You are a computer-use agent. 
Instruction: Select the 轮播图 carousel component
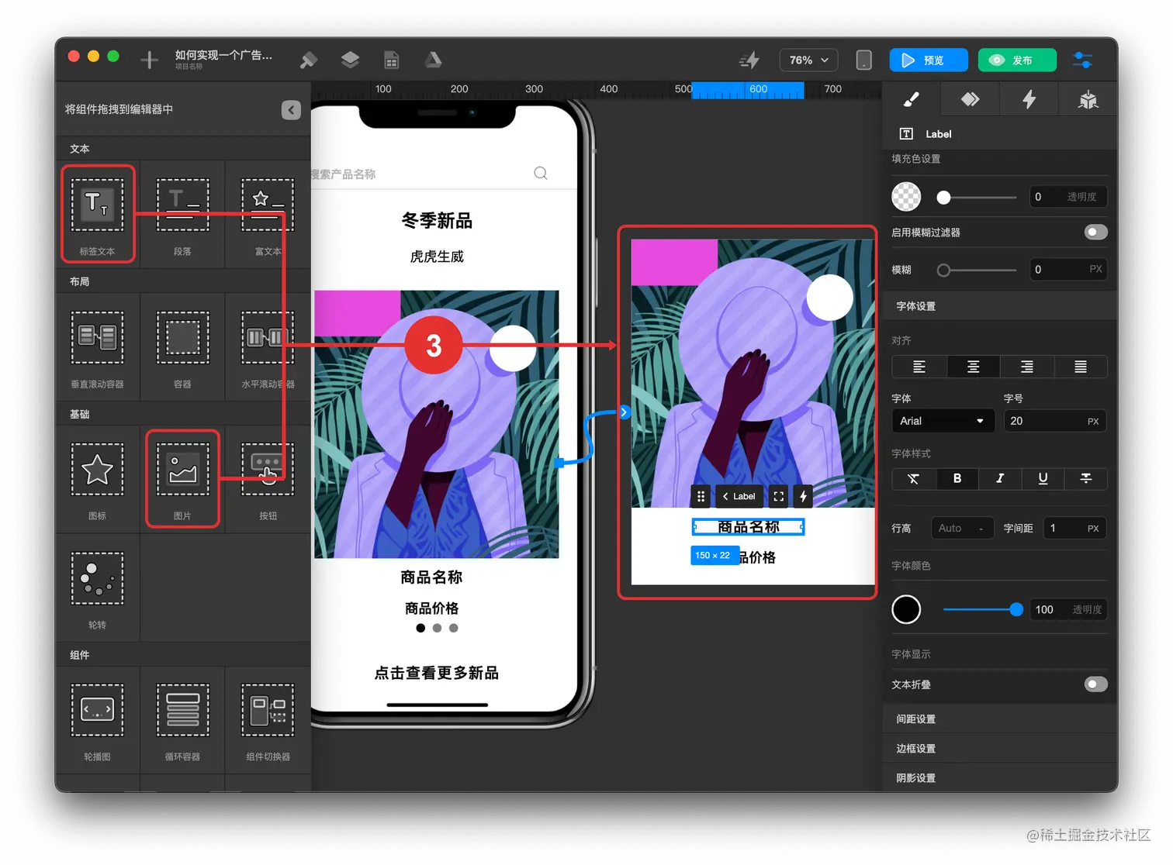[98, 719]
